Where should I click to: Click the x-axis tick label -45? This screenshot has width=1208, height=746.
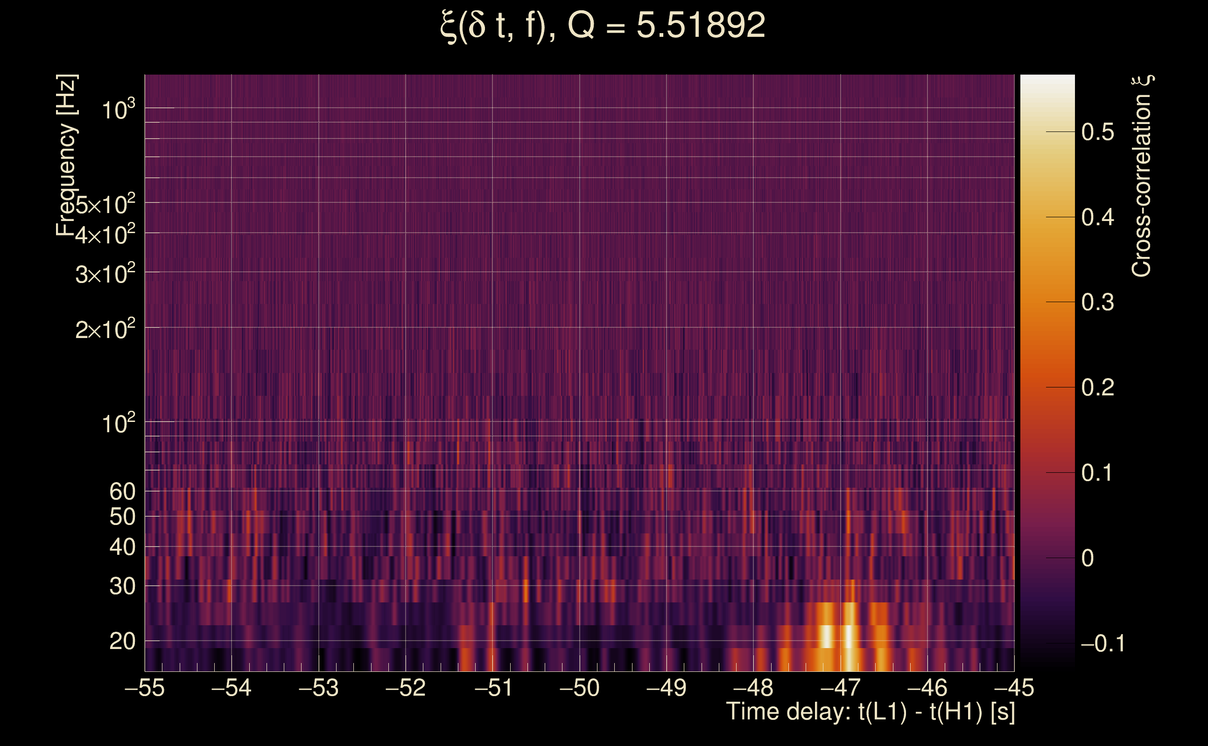(x=1013, y=688)
